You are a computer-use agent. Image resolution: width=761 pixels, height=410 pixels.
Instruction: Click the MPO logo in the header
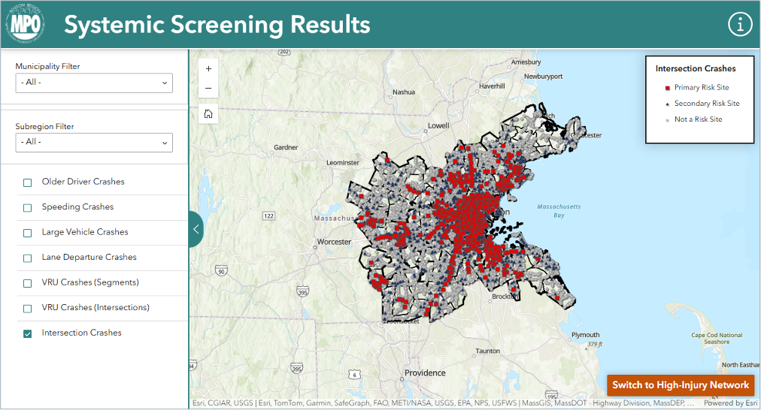point(26,25)
